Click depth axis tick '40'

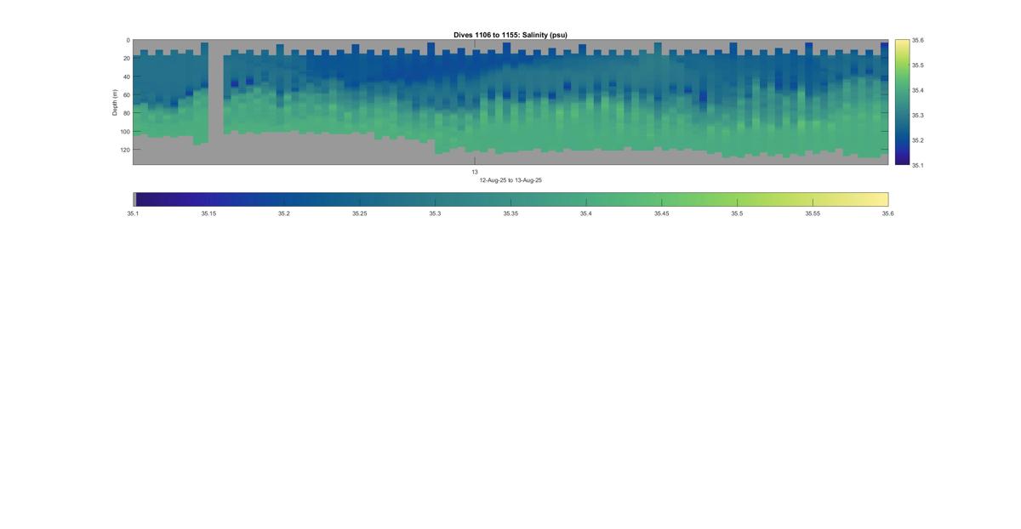click(x=126, y=77)
